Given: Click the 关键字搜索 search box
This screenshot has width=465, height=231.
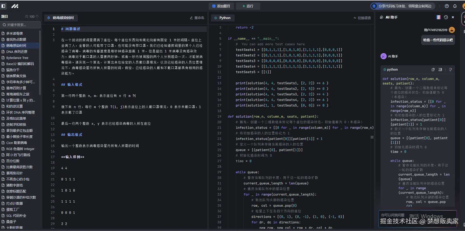Looking at the screenshot, I should (20, 25).
